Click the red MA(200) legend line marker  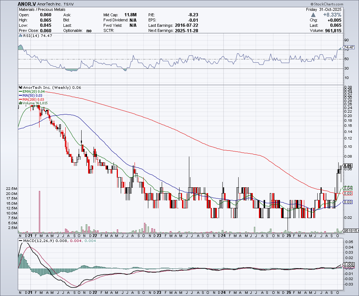tap(20, 99)
